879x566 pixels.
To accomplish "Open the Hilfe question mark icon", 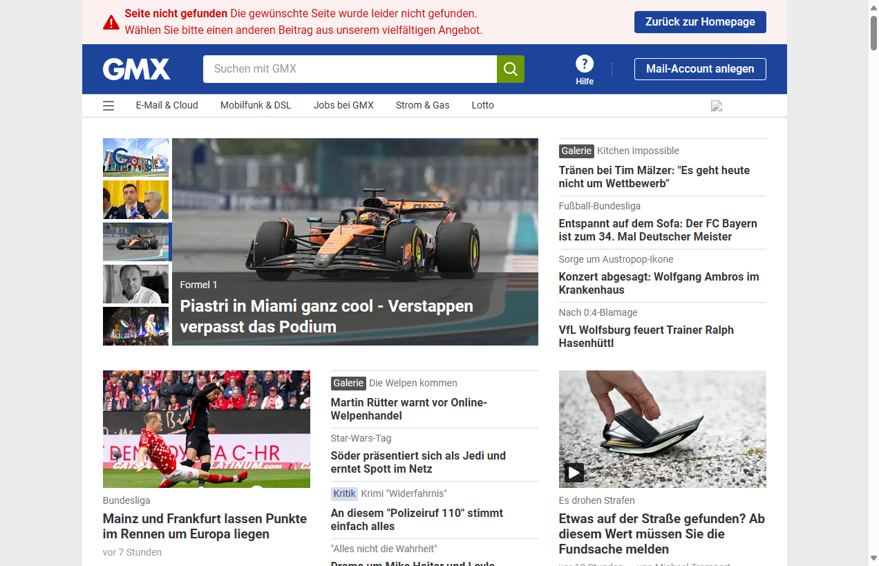I will pos(585,64).
